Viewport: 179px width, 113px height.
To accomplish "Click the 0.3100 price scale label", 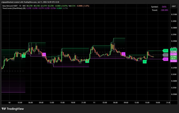I will (x=174, y=15).
